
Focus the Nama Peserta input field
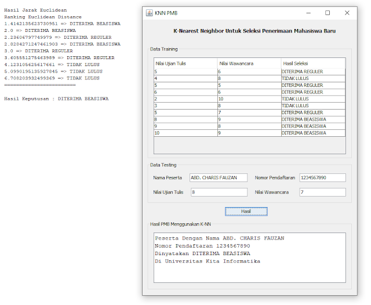[219, 177]
